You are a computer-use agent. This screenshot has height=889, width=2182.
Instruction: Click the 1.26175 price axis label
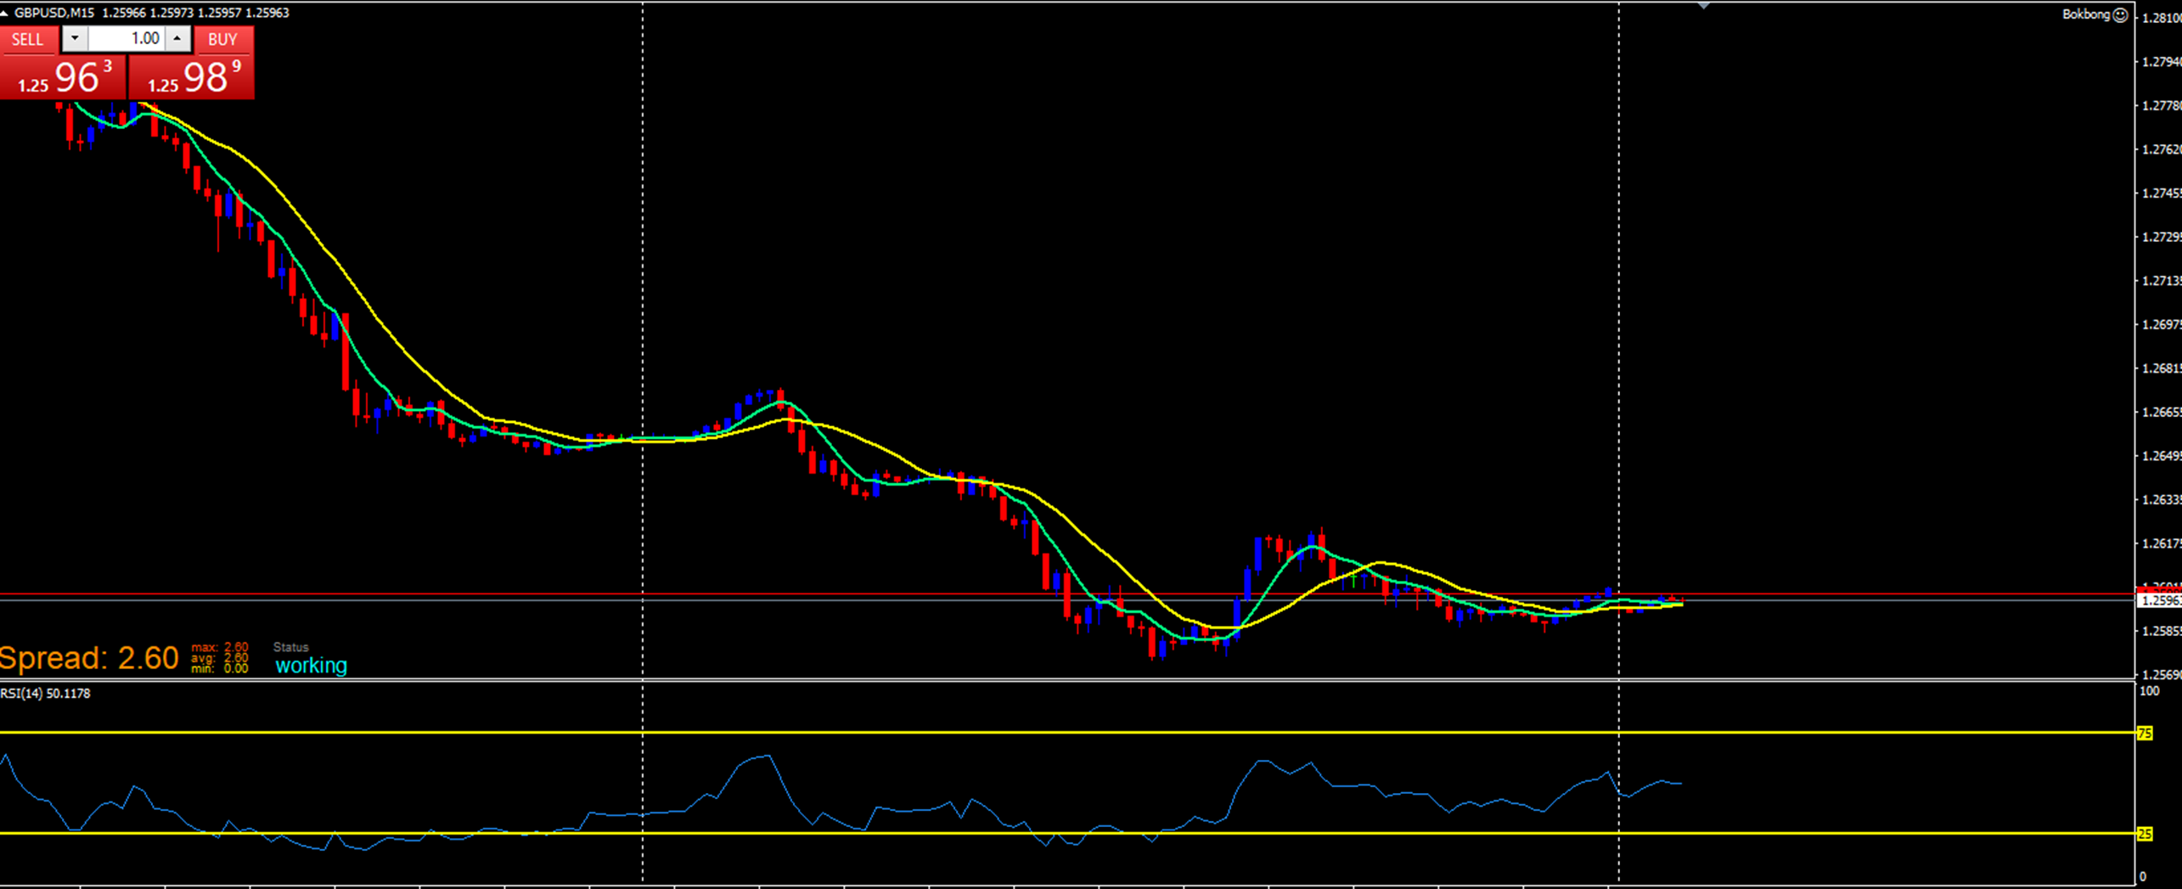click(x=2162, y=543)
